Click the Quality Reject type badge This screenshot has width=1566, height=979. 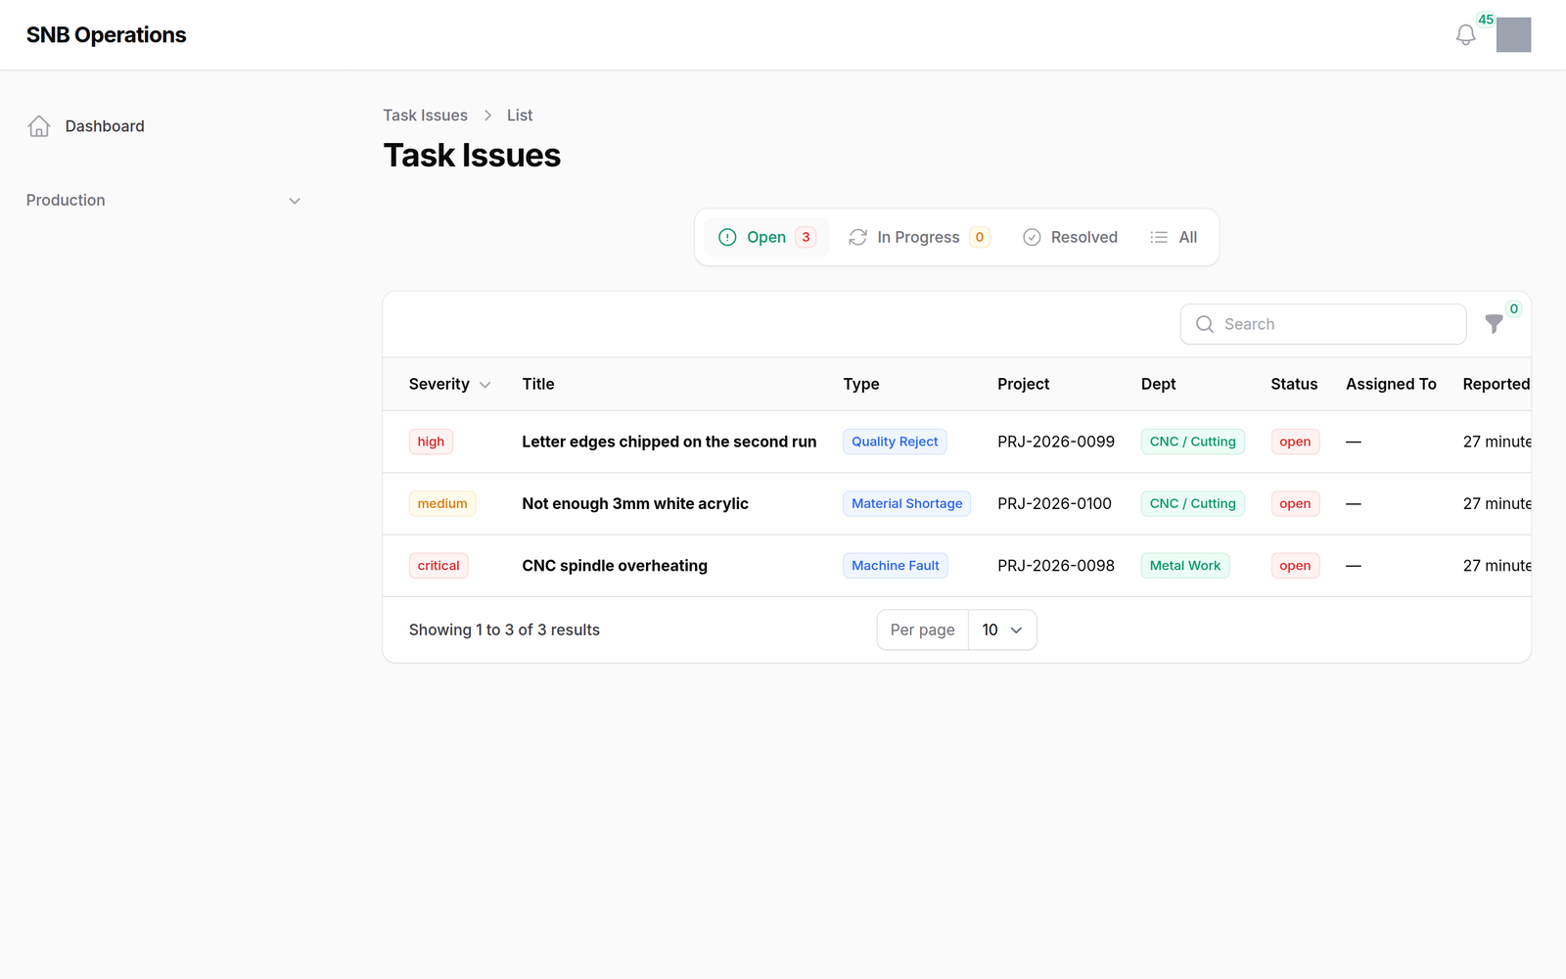coord(895,442)
